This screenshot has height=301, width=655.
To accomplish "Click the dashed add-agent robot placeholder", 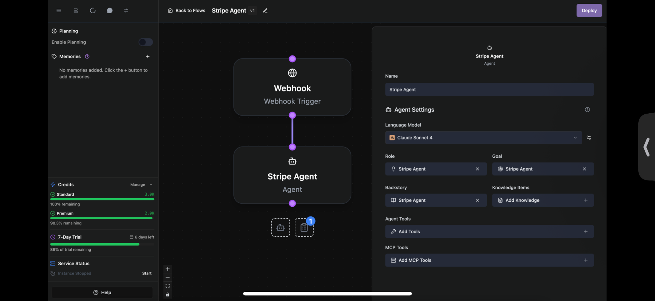I will (280, 228).
